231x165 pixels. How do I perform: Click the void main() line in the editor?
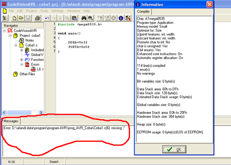point(69,33)
